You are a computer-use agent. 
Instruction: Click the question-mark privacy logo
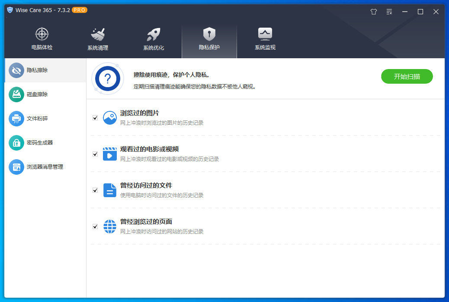(108, 79)
